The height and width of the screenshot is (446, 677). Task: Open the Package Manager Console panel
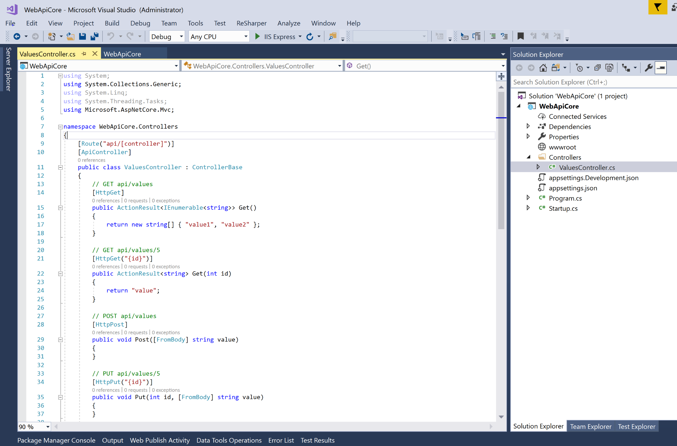click(56, 440)
